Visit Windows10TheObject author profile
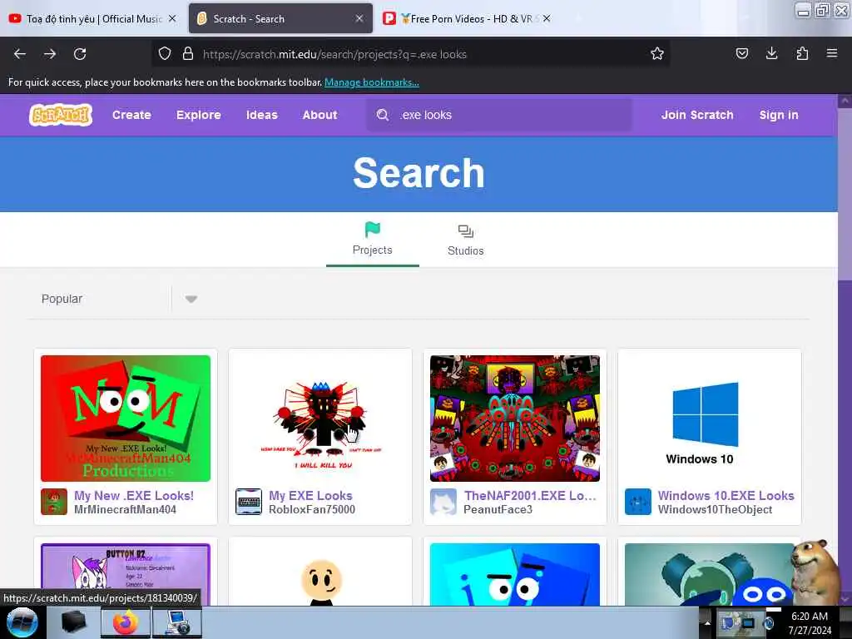Image resolution: width=852 pixels, height=639 pixels. (715, 510)
